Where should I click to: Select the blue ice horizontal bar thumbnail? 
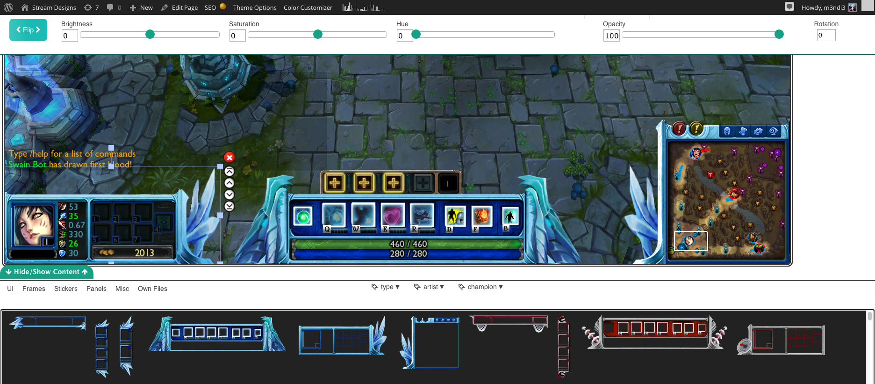48,323
